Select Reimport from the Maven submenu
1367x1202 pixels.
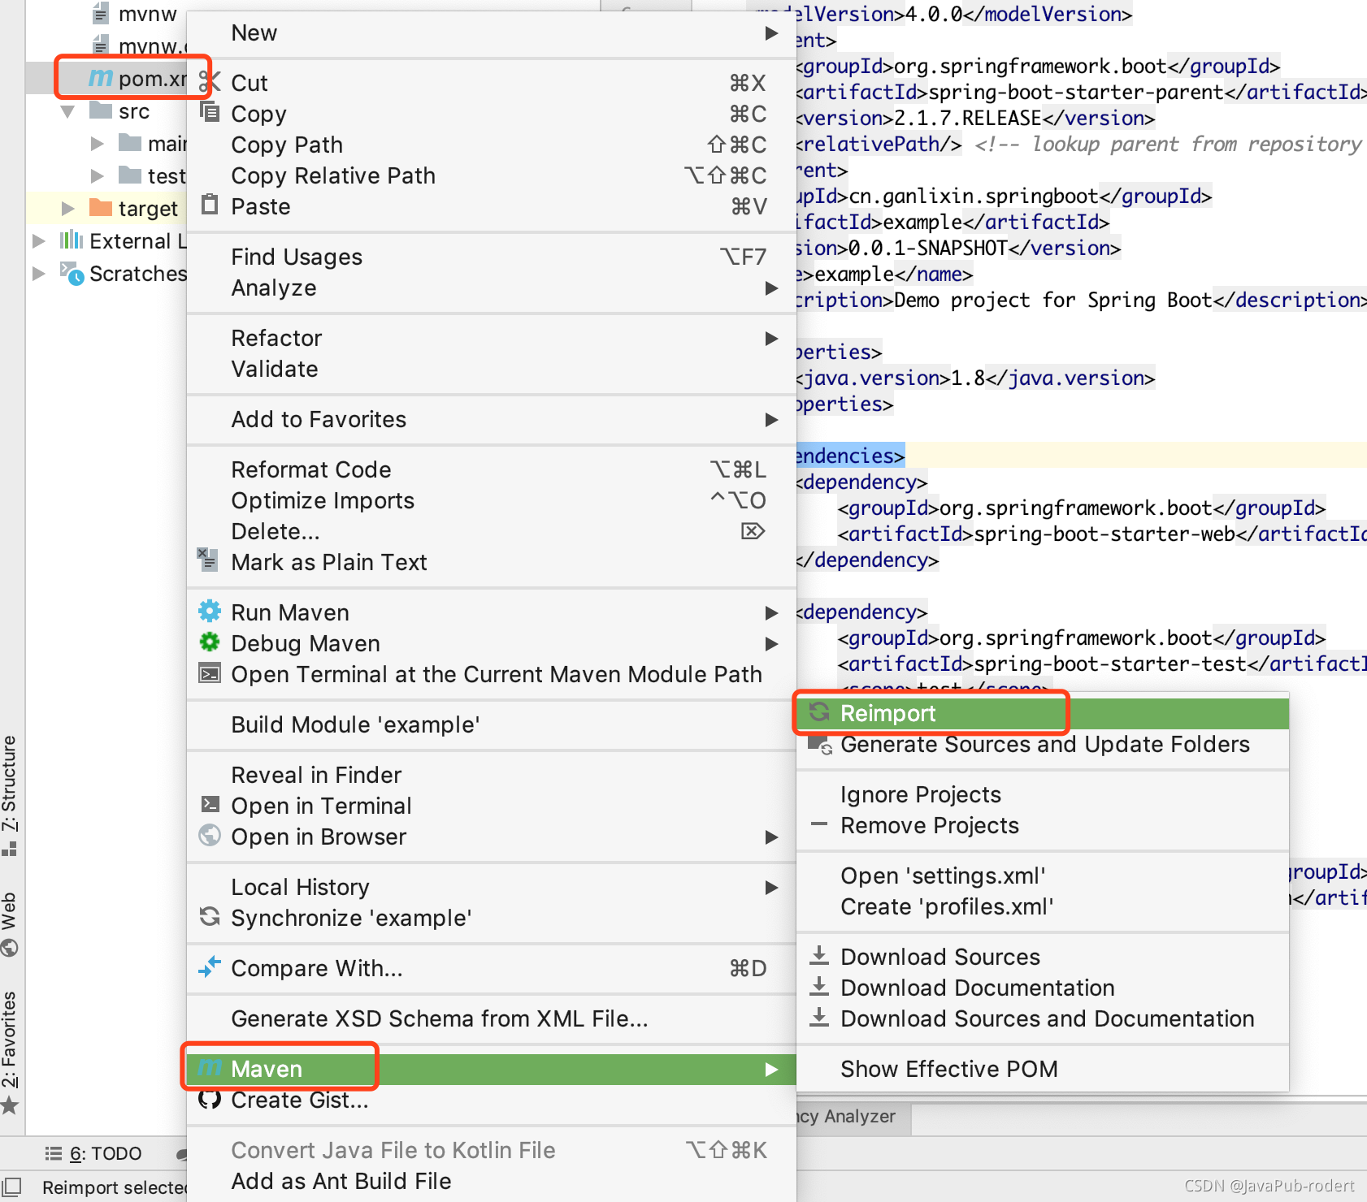pyautogui.click(x=887, y=713)
